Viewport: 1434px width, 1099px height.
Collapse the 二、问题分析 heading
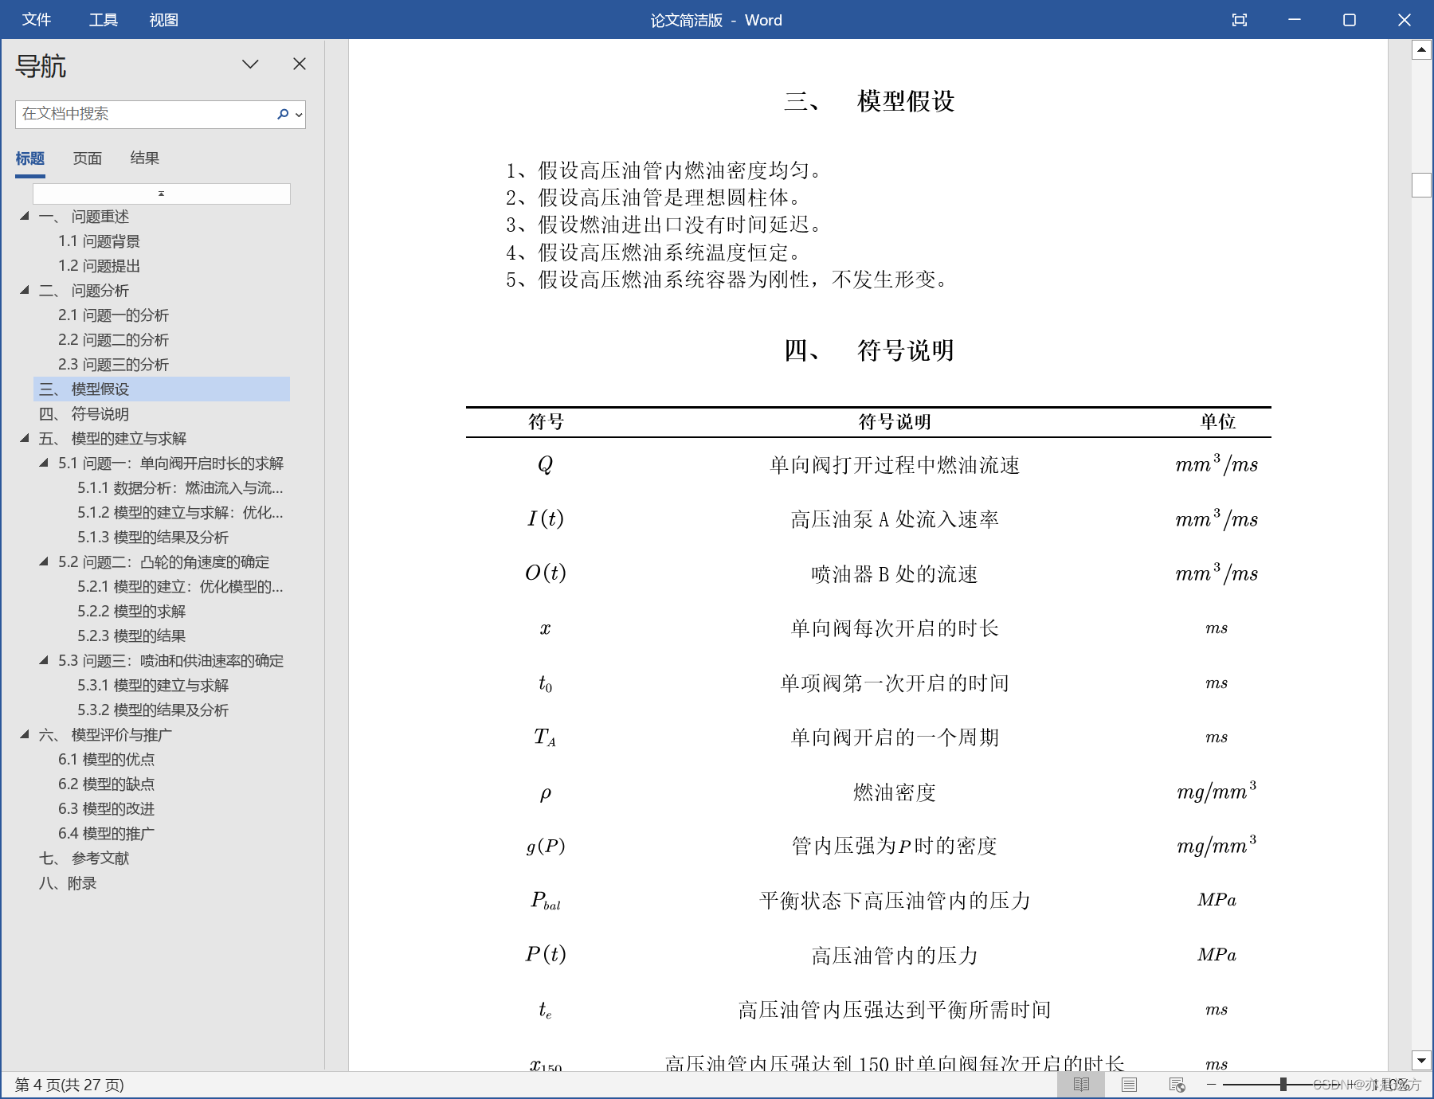point(25,290)
